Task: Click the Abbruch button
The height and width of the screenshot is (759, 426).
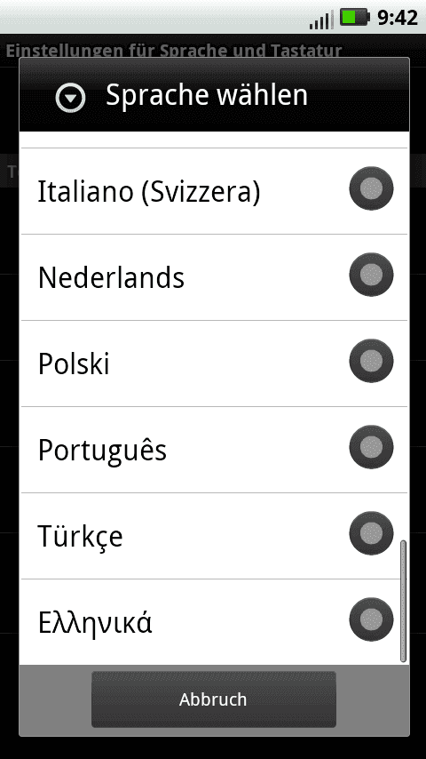Action: click(213, 699)
